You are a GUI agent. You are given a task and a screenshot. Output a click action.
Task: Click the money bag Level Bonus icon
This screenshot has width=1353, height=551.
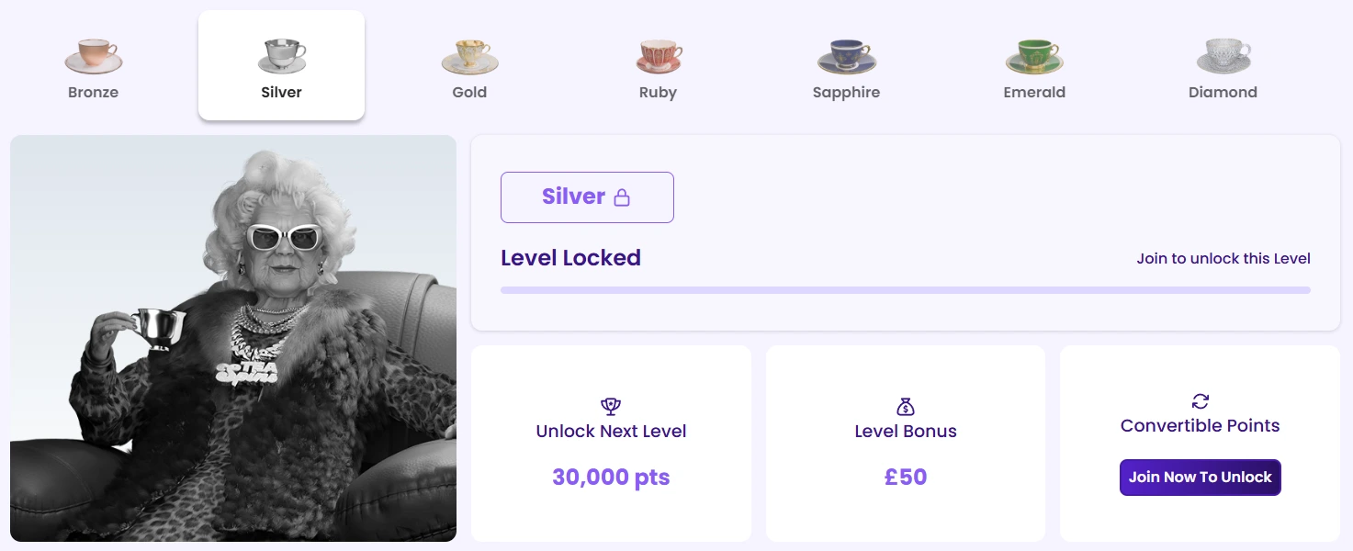coord(906,406)
